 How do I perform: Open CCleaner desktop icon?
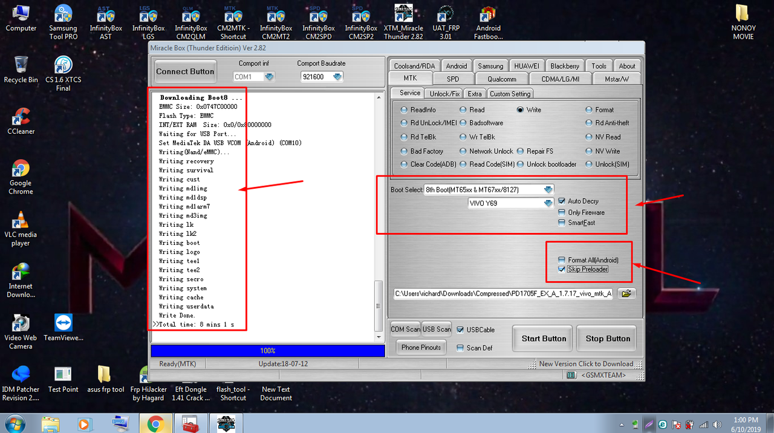[21, 121]
